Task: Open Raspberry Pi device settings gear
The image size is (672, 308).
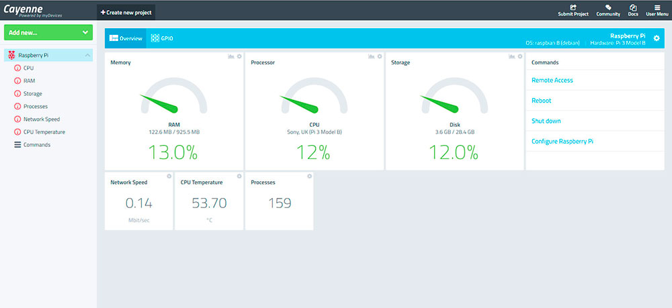Action: click(657, 38)
